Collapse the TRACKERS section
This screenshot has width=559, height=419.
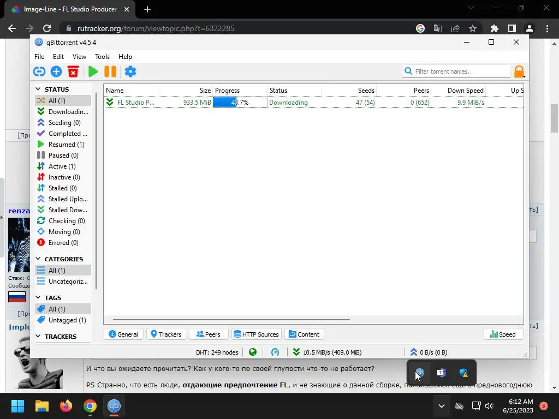(38, 336)
